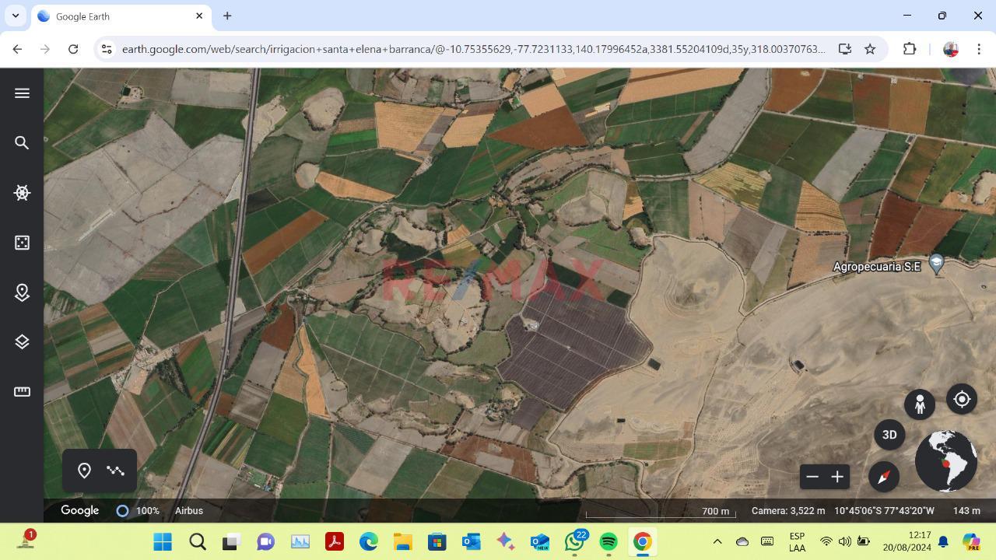
Task: Activate Street View with the Pegman
Action: tap(920, 404)
